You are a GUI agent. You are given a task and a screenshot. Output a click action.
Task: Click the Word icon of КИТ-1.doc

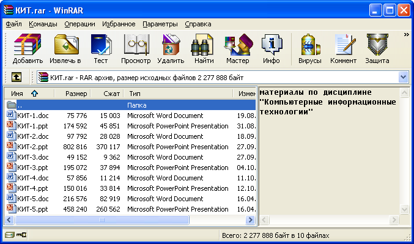pos(11,115)
